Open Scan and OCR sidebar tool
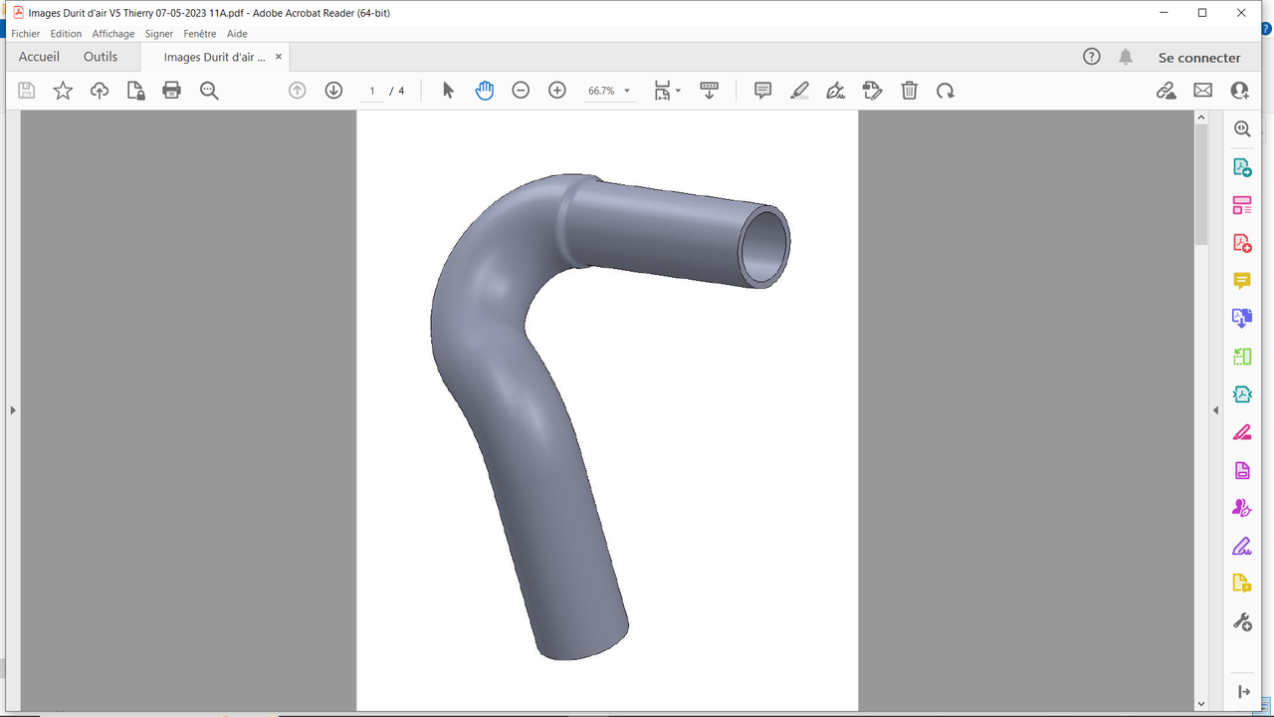The height and width of the screenshot is (717, 1274). [x=1242, y=394]
